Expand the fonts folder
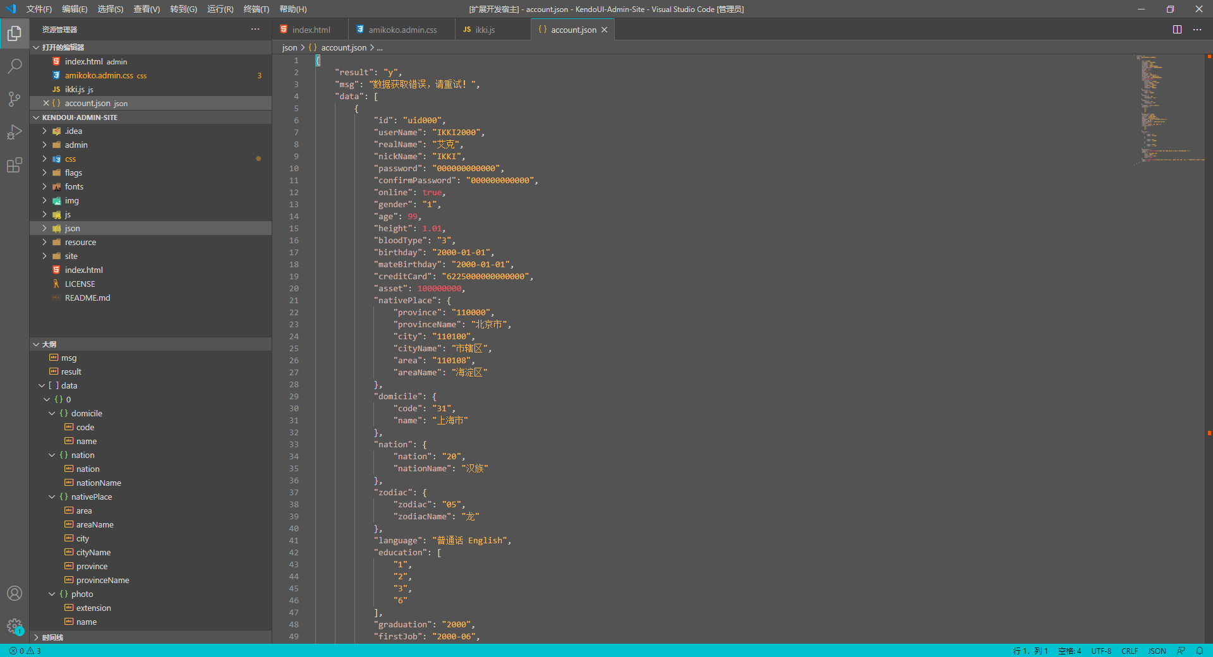The height and width of the screenshot is (657, 1213). tap(150, 186)
